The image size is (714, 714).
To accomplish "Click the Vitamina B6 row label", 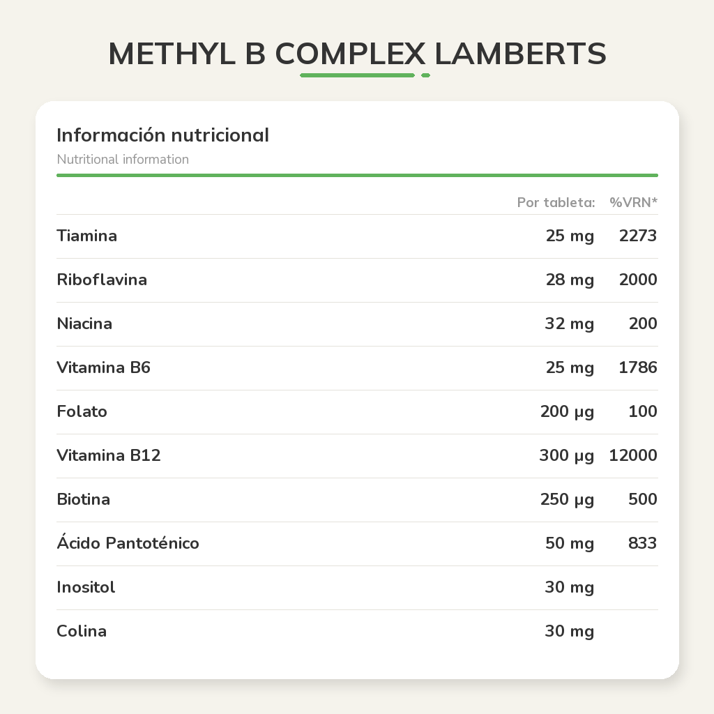I will (x=103, y=367).
